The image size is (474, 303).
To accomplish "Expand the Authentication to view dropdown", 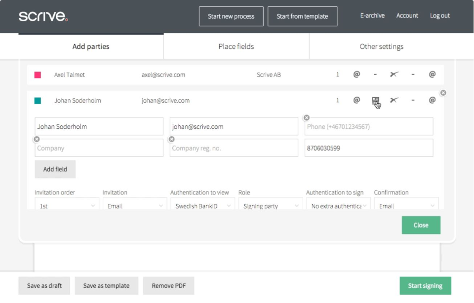I will [202, 203].
